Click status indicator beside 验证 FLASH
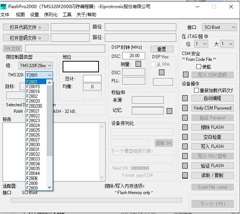The height and width of the screenshot is (214, 240). (185, 166)
